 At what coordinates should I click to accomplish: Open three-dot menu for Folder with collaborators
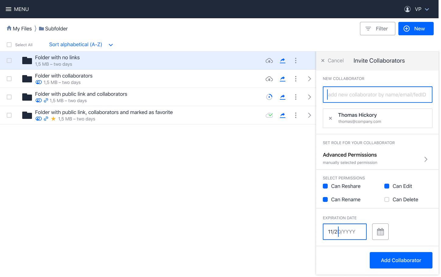pyautogui.click(x=296, y=79)
